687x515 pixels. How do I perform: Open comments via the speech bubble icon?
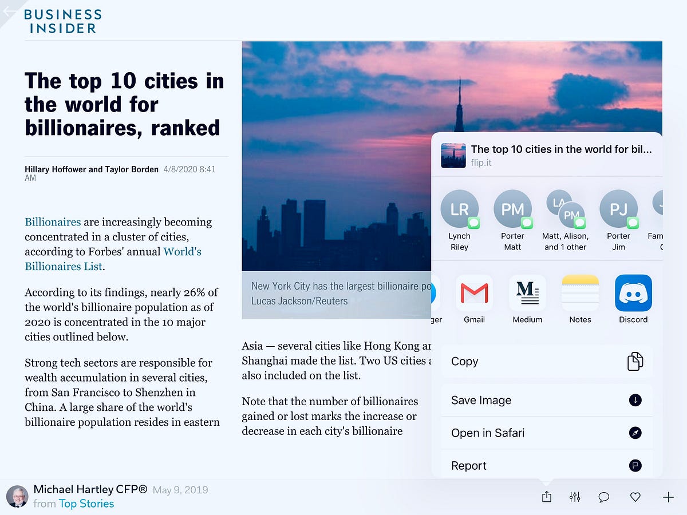pos(603,497)
